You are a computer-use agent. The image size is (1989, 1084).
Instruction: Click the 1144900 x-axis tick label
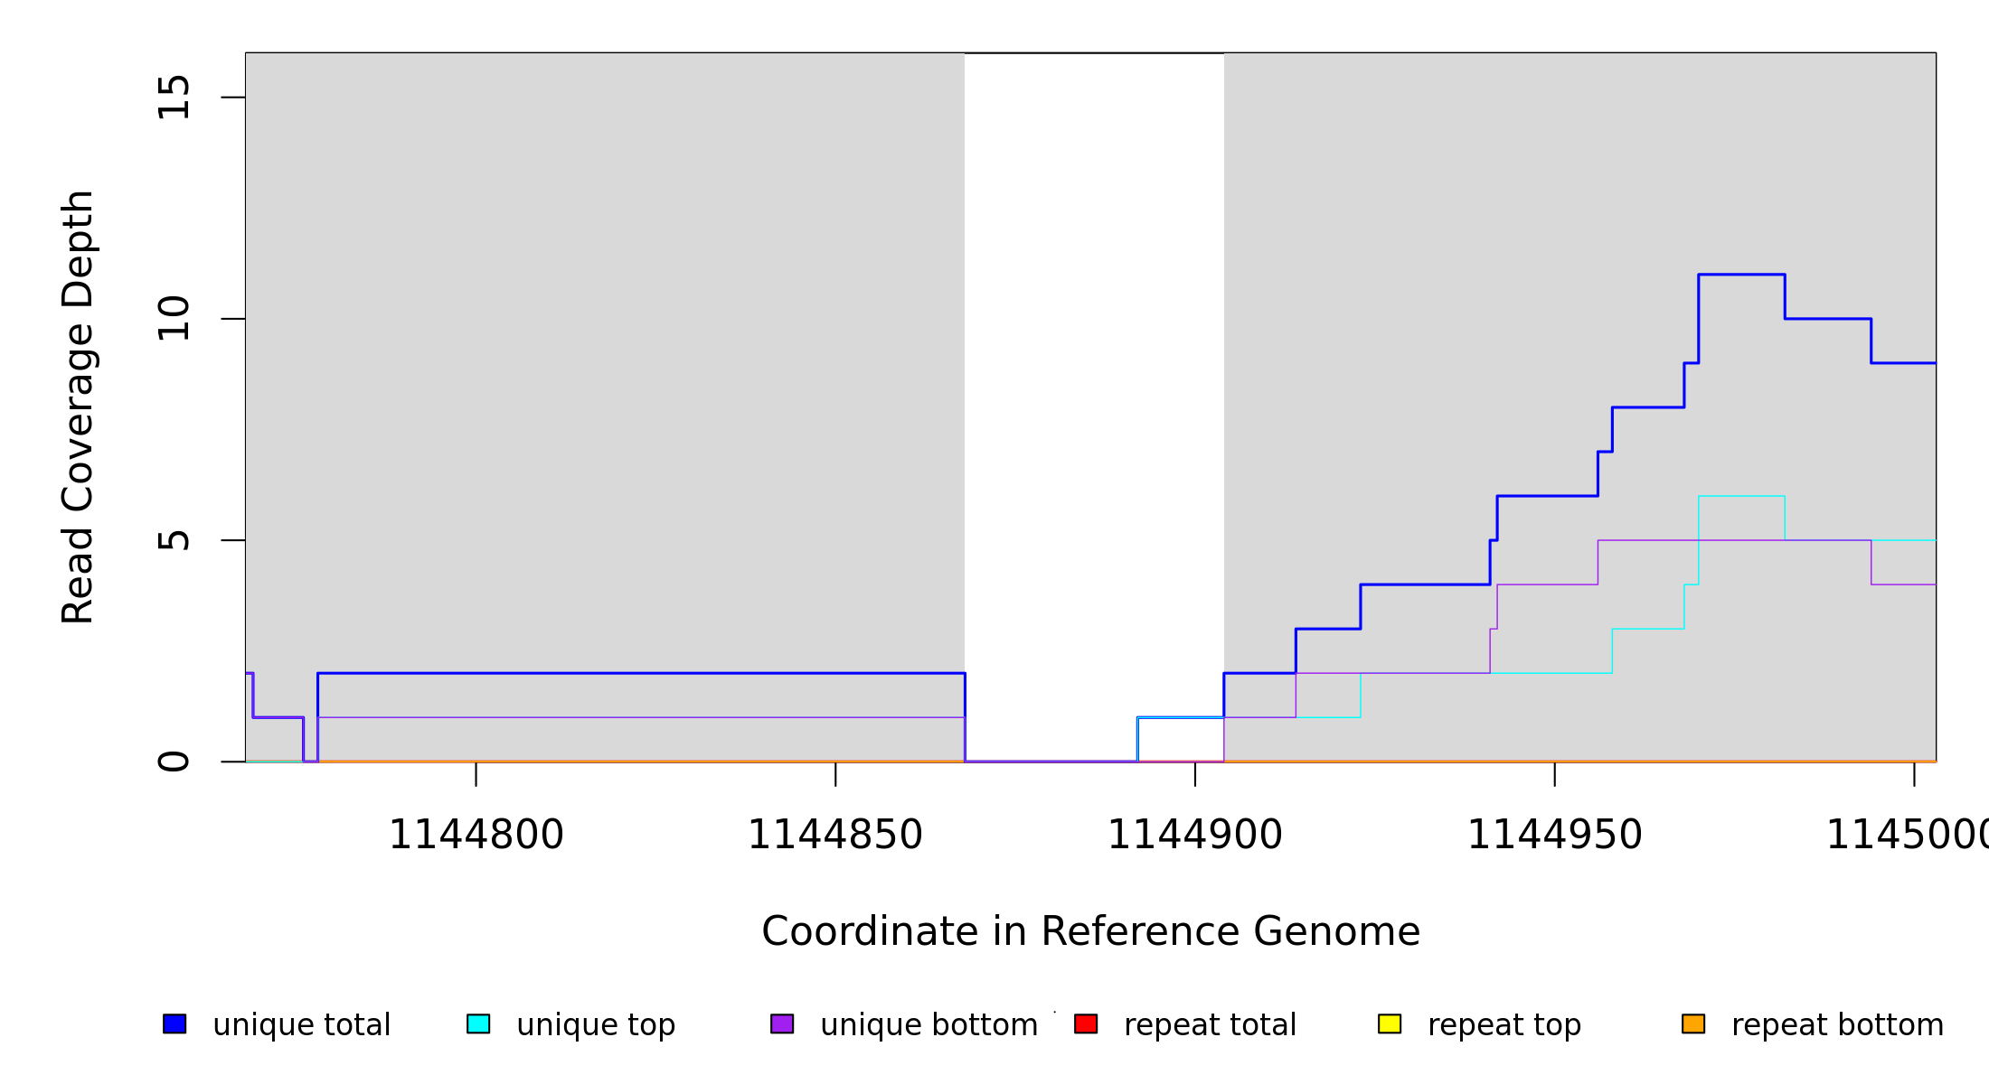click(1194, 835)
